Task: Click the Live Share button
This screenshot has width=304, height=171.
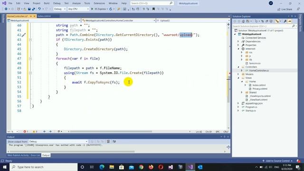Action: coord(285,9)
